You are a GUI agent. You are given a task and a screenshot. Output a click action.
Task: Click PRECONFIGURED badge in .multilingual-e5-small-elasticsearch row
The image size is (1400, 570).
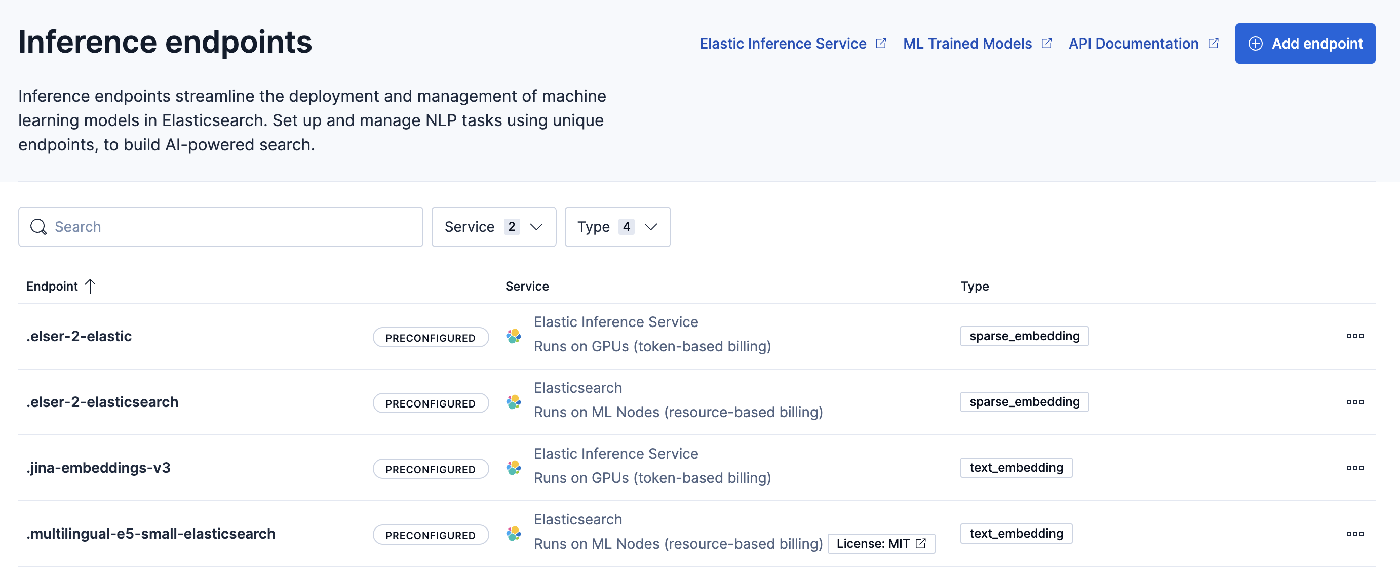click(431, 535)
